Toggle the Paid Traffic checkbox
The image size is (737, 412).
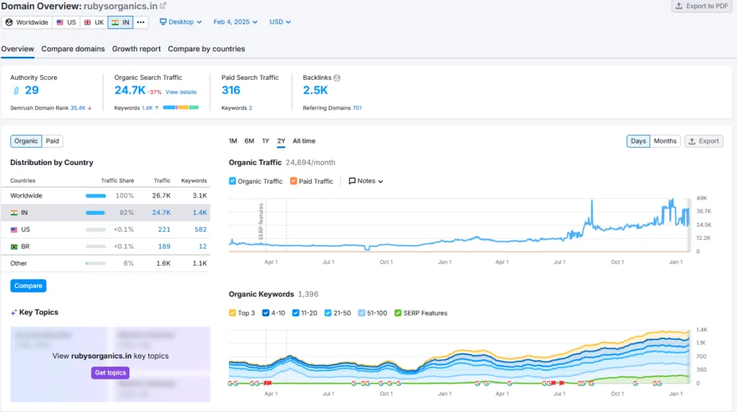[294, 181]
